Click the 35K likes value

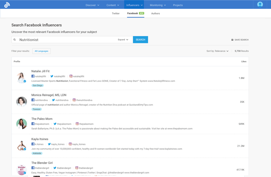click(x=242, y=102)
